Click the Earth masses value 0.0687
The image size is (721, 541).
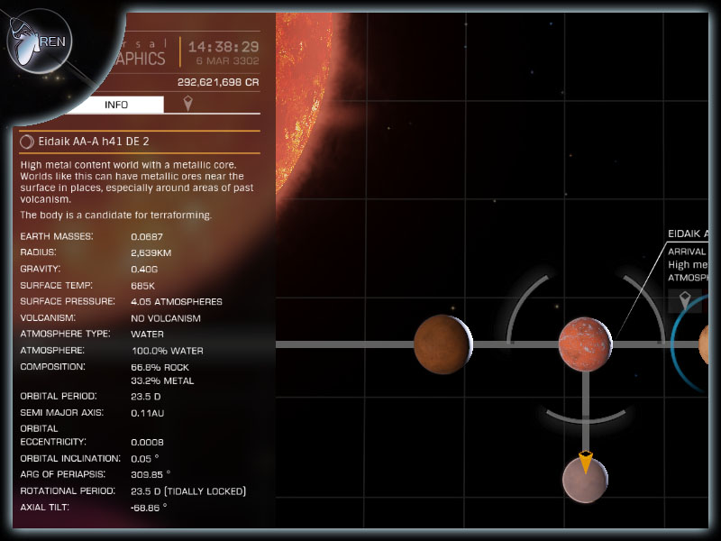point(147,237)
